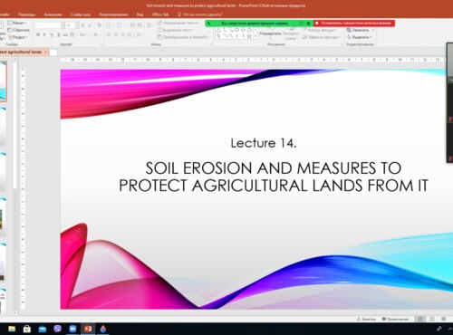Open the Анимация (Animations) ribbon tab
Viewport: 453px width, 335px height.
(53, 14)
